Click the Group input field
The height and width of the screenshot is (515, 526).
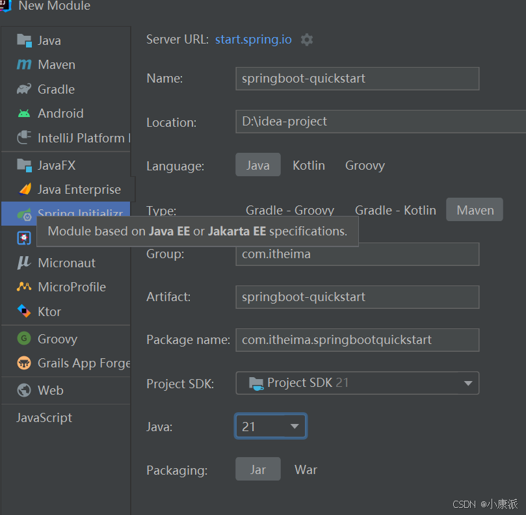click(x=358, y=254)
